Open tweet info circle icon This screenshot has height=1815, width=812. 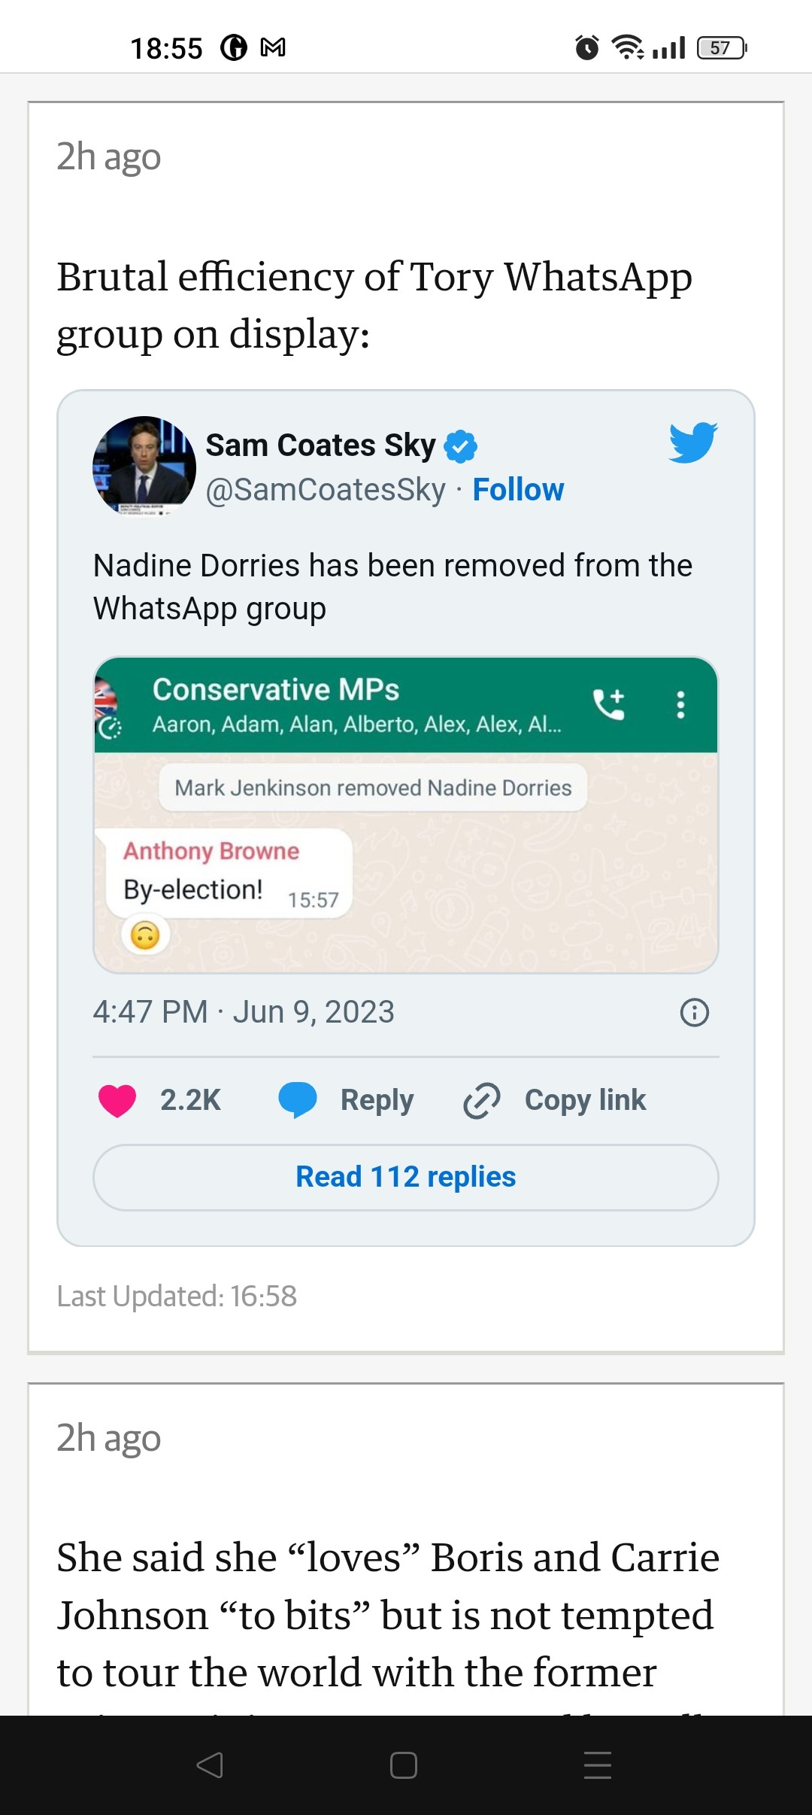point(694,1012)
